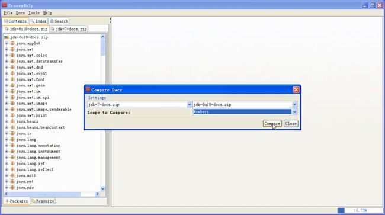Image resolution: width=385 pixels, height=215 pixels.
Task: Click the java.math package icon
Action: point(12,175)
